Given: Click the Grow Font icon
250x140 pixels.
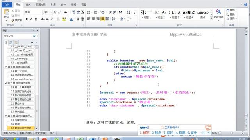Looking at the screenshot, I should click(x=55, y=12).
